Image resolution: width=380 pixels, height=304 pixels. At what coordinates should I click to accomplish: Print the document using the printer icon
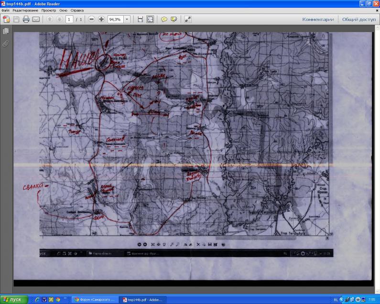click(26, 19)
